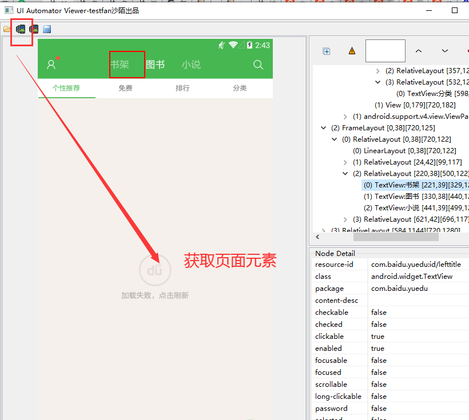Select the 小说 tab in the phone preview
The width and height of the screenshot is (469, 420).
pos(191,65)
